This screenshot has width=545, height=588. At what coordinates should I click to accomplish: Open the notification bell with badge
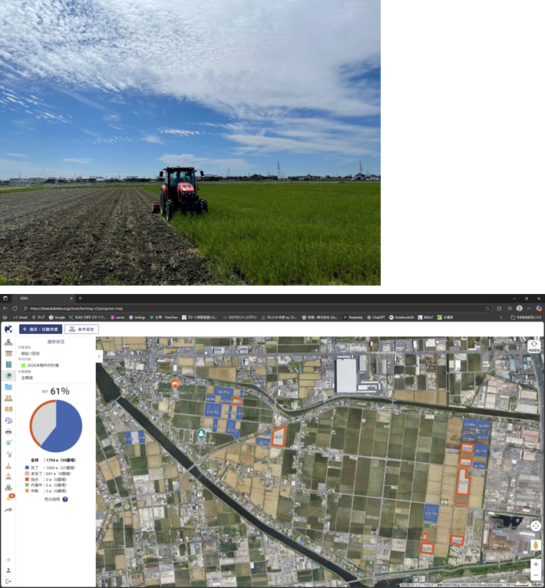point(9,498)
